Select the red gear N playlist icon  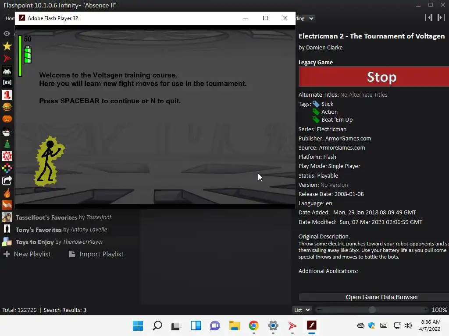click(7, 156)
